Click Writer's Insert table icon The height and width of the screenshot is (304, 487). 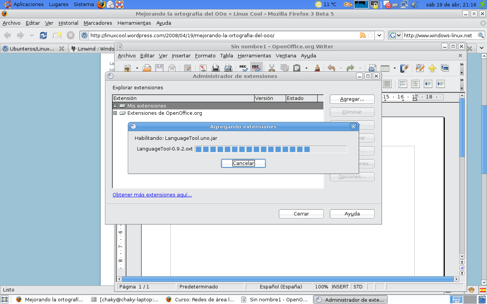point(385,68)
